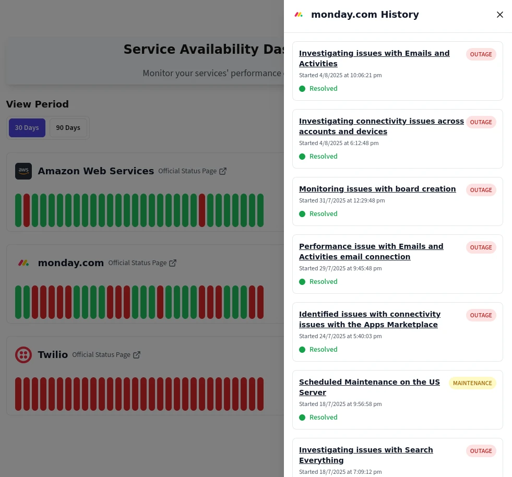The width and height of the screenshot is (512, 477).
Task: Click 'Started 29/7/2025 at 9:45:48 pm' text
Action: (340, 268)
